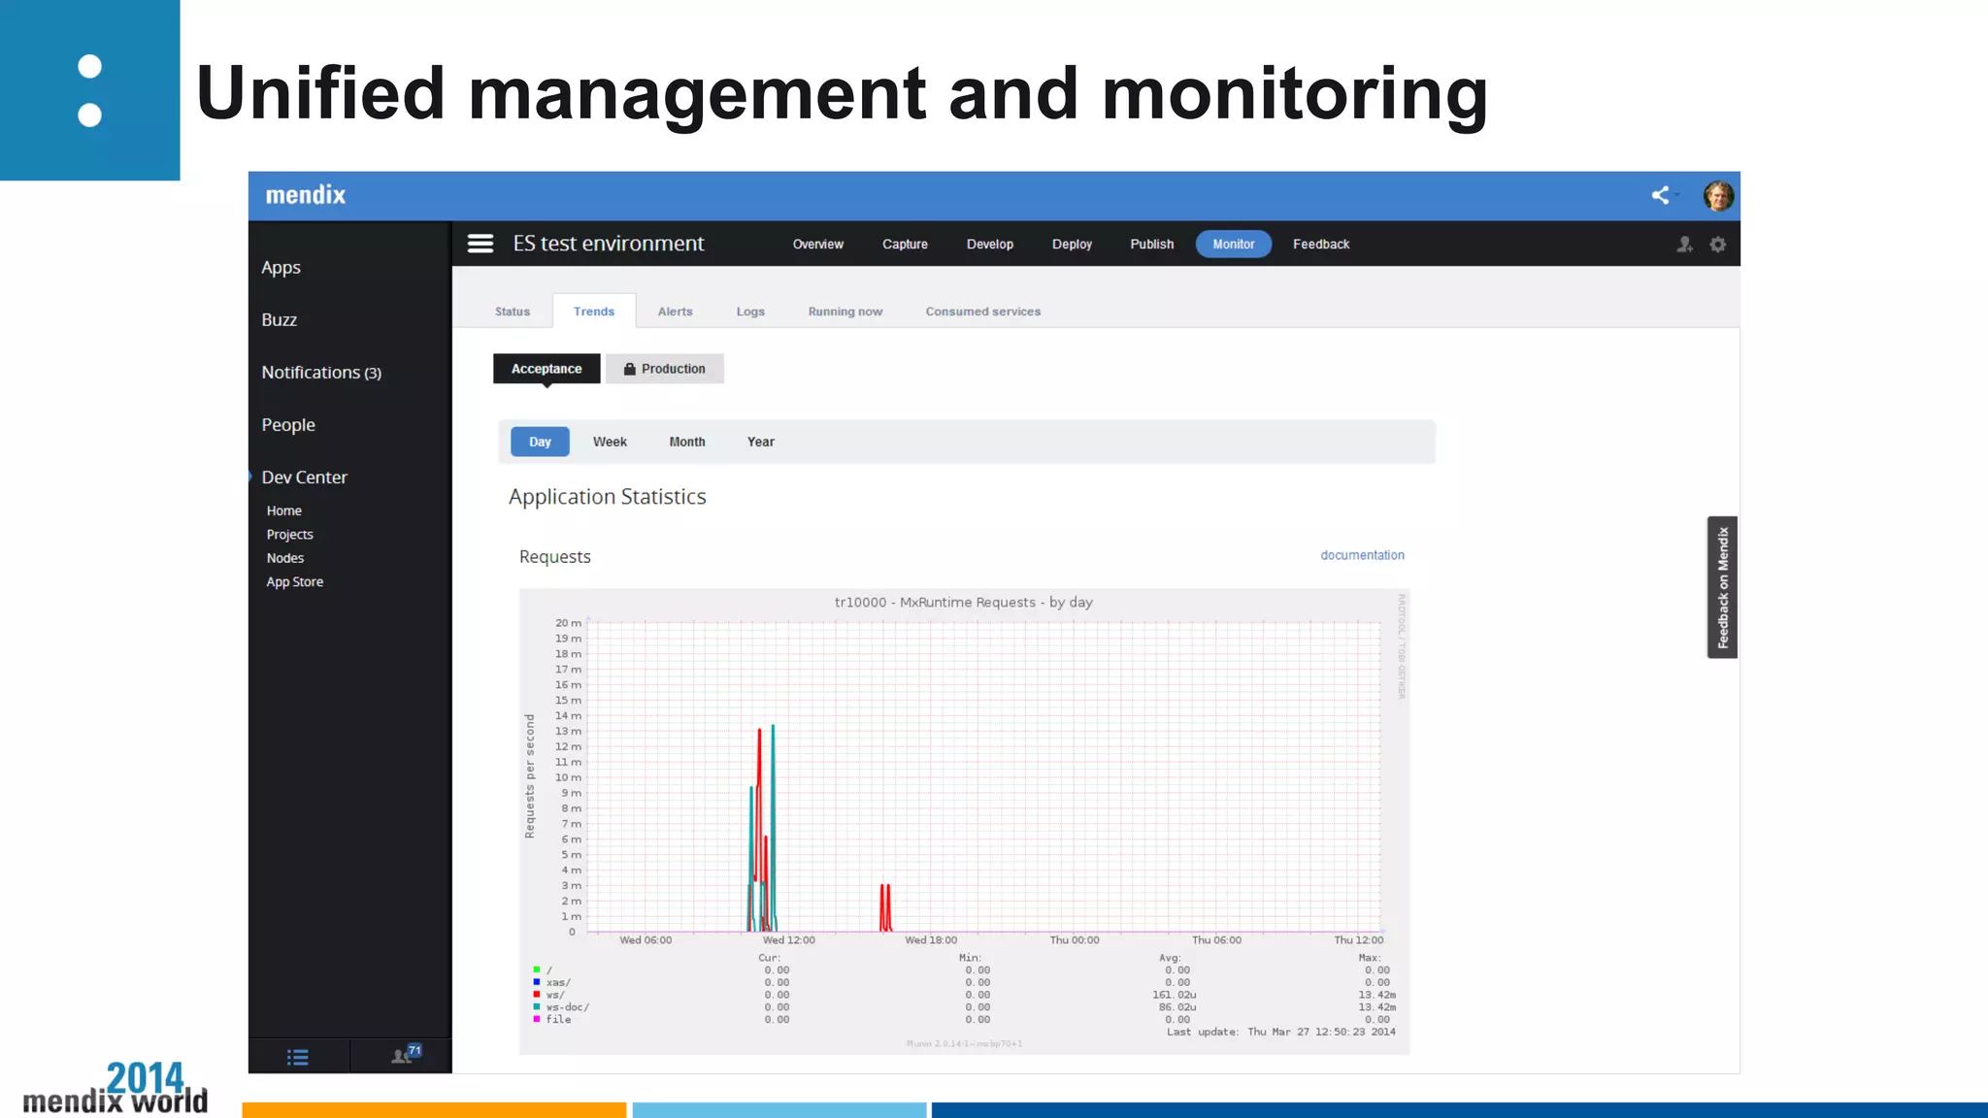Open the Logs tab

(x=750, y=312)
